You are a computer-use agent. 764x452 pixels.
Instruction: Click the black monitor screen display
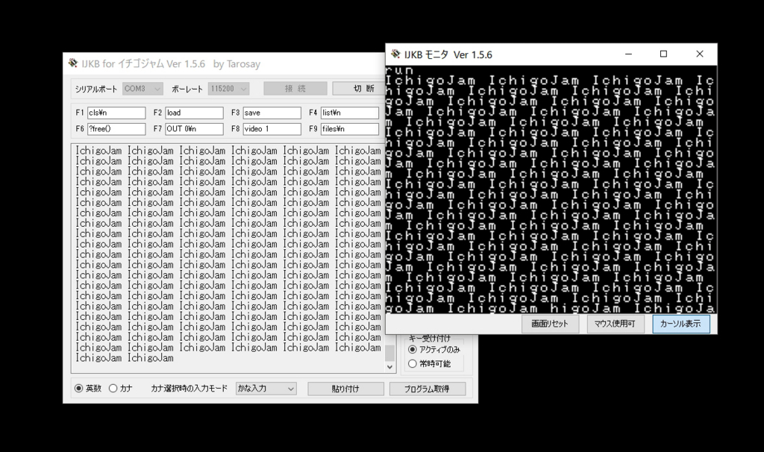coord(551,189)
